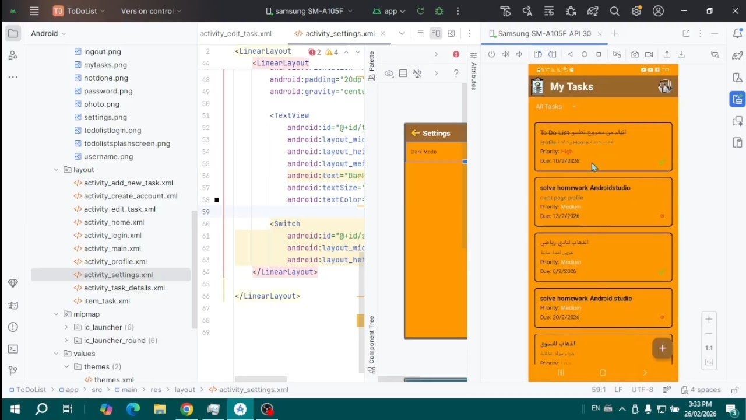Take a device screenshot camera icon

tap(635, 54)
